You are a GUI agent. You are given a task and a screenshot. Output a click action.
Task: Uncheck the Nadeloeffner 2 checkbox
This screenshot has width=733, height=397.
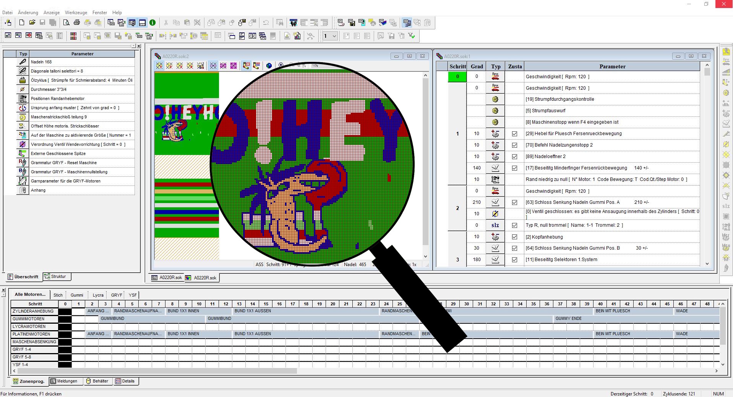click(x=514, y=157)
